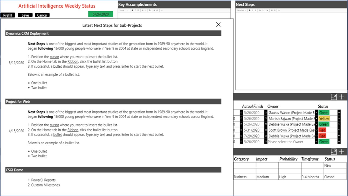The image size is (348, 196).
Task: Add a new row with the plus above Category table
Action: [x=342, y=152]
